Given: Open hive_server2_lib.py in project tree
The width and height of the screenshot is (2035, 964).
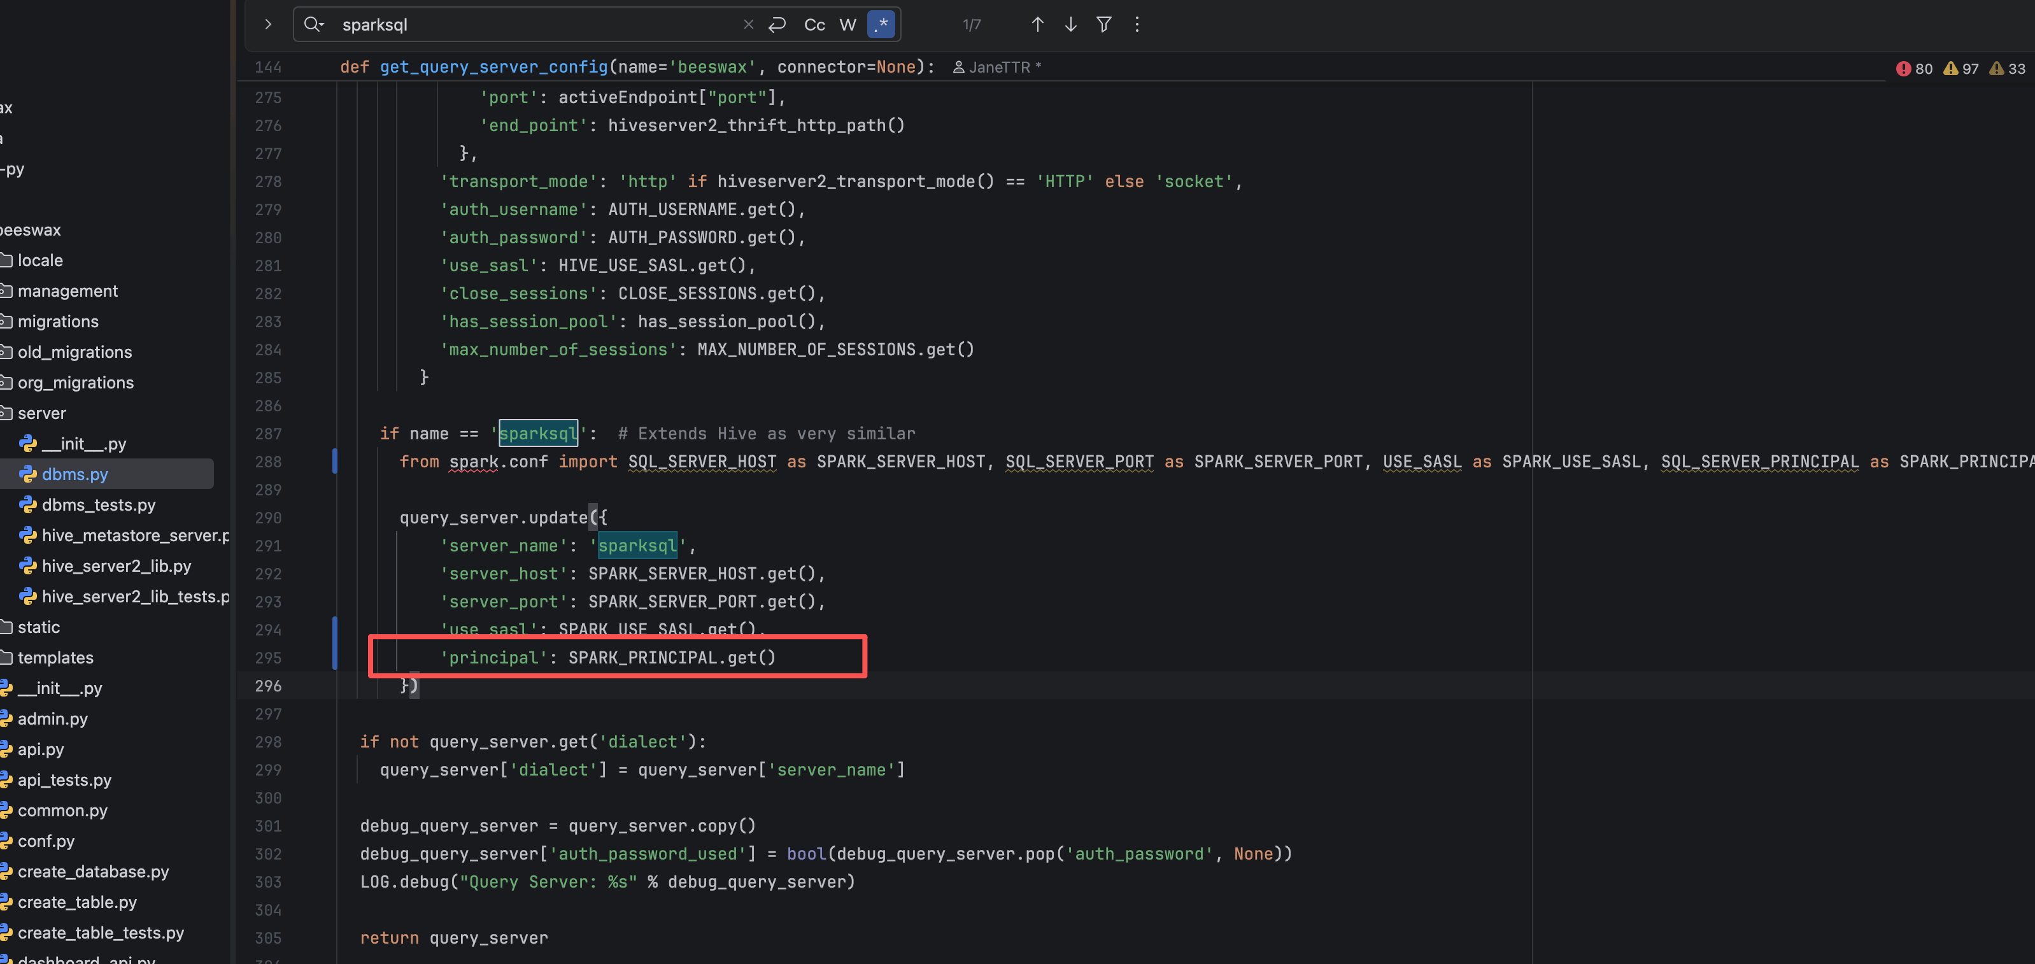Looking at the screenshot, I should pos(116,566).
